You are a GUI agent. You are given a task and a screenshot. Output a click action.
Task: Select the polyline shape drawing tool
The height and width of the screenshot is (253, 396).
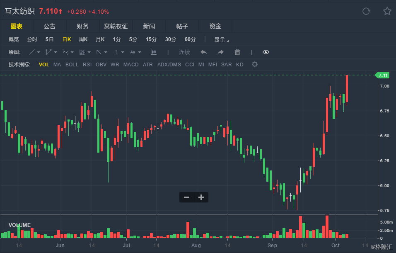[48, 52]
